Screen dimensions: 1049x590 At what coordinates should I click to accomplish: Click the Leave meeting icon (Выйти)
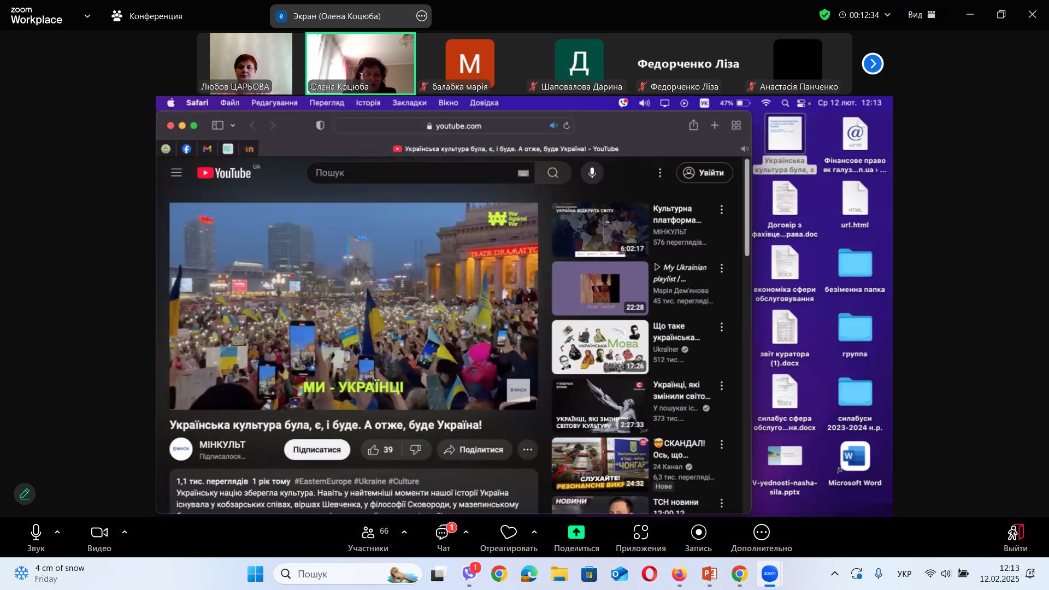pos(1015,532)
